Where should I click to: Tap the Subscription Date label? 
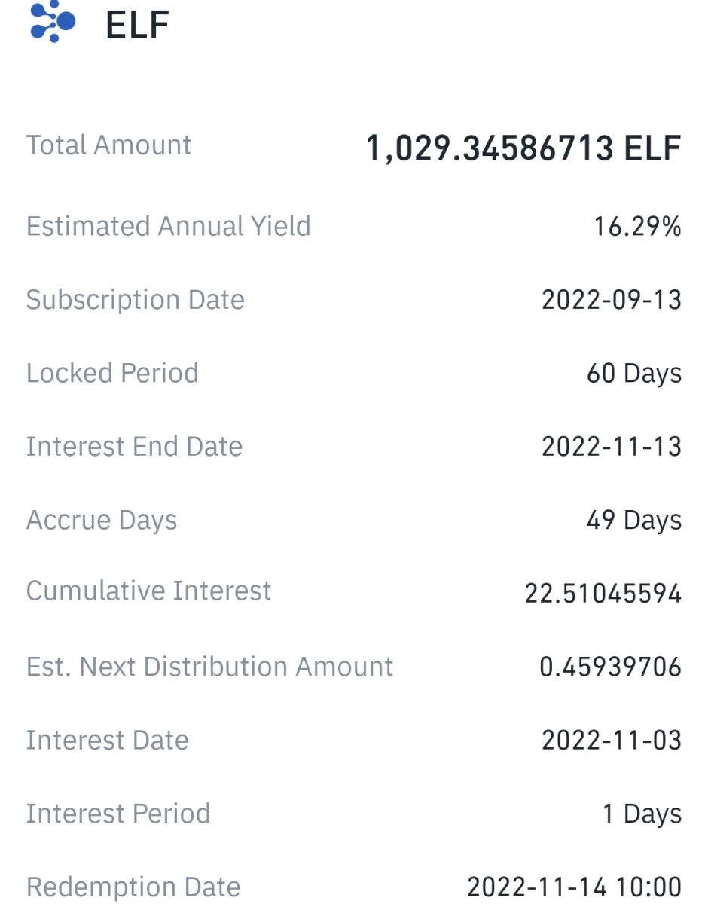click(x=136, y=300)
